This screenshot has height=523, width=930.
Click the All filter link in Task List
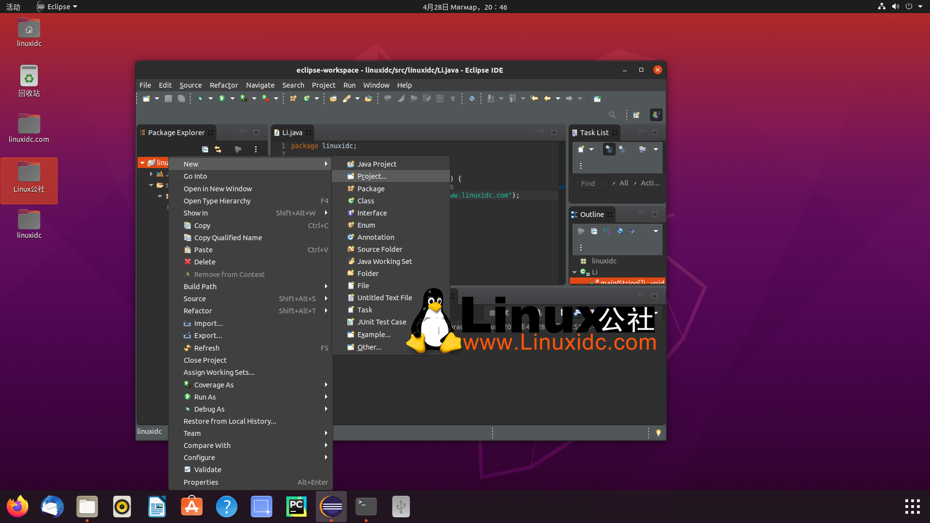pyautogui.click(x=624, y=183)
